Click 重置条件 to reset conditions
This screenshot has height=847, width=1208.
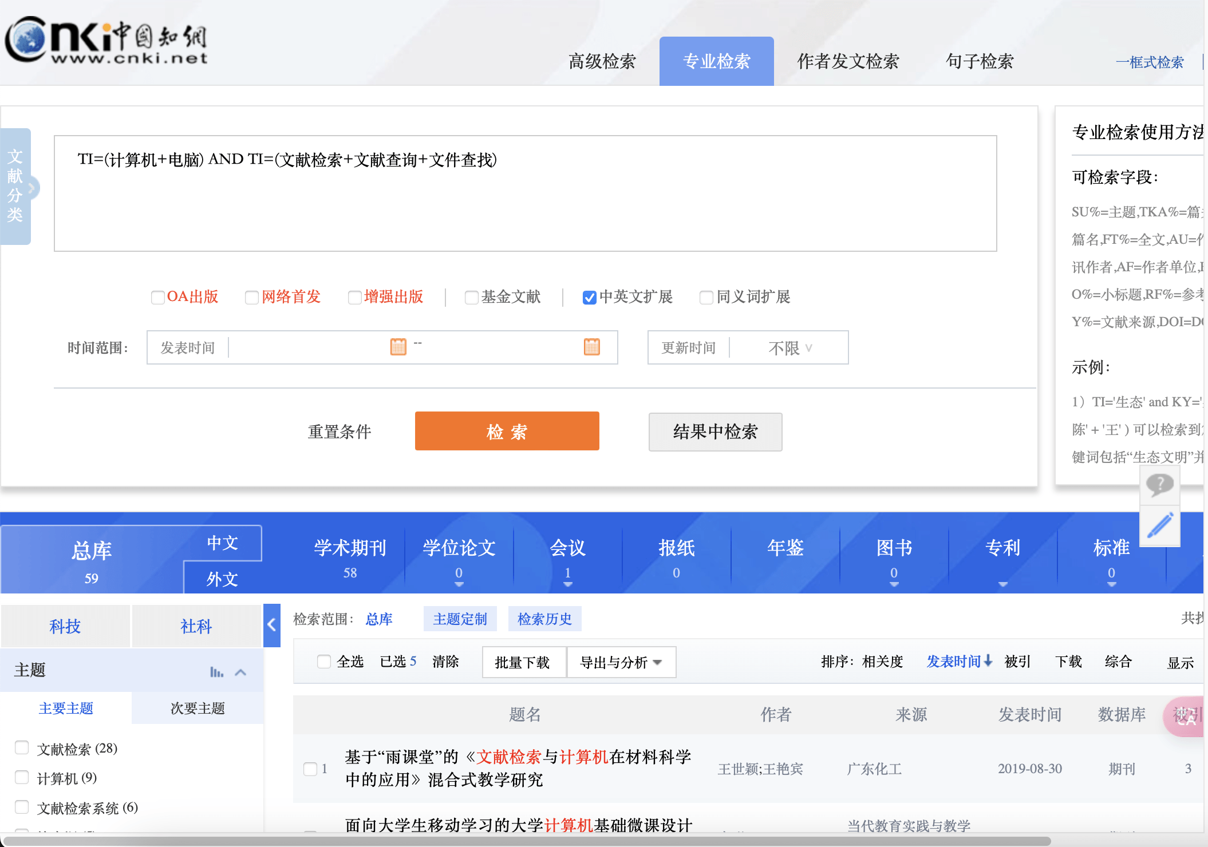click(x=339, y=432)
